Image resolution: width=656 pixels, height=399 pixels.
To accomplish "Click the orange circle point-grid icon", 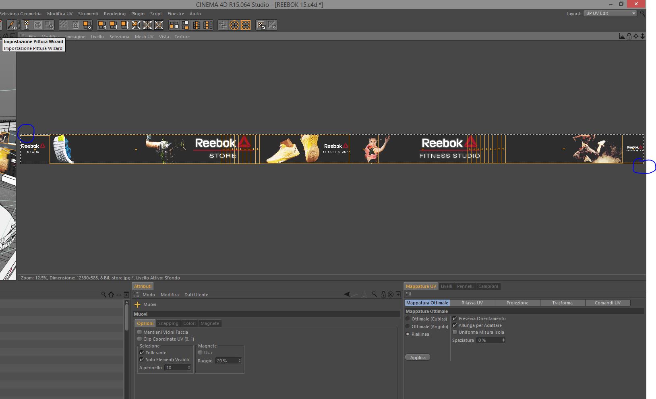I will (x=234, y=25).
